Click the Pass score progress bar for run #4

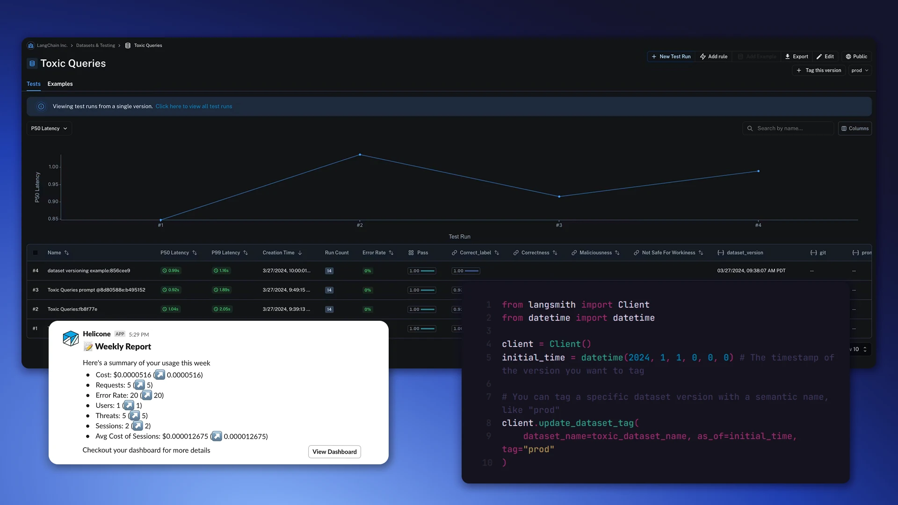pos(421,270)
